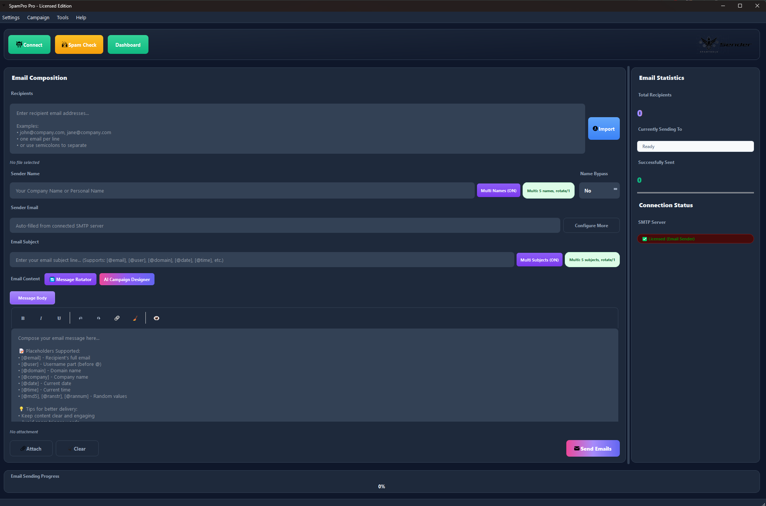Focus the Email Subject input field

[x=262, y=260]
